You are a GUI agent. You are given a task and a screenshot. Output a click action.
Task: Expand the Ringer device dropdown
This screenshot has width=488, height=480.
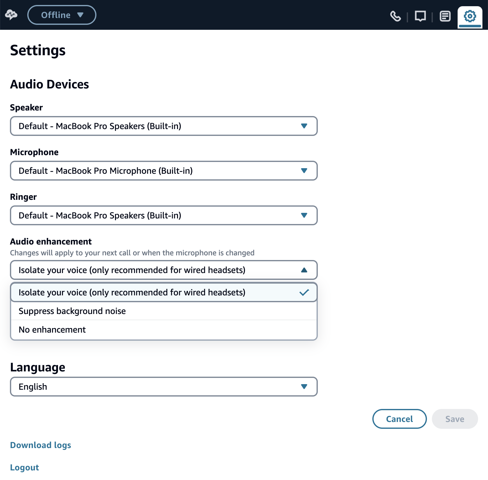[x=163, y=215]
